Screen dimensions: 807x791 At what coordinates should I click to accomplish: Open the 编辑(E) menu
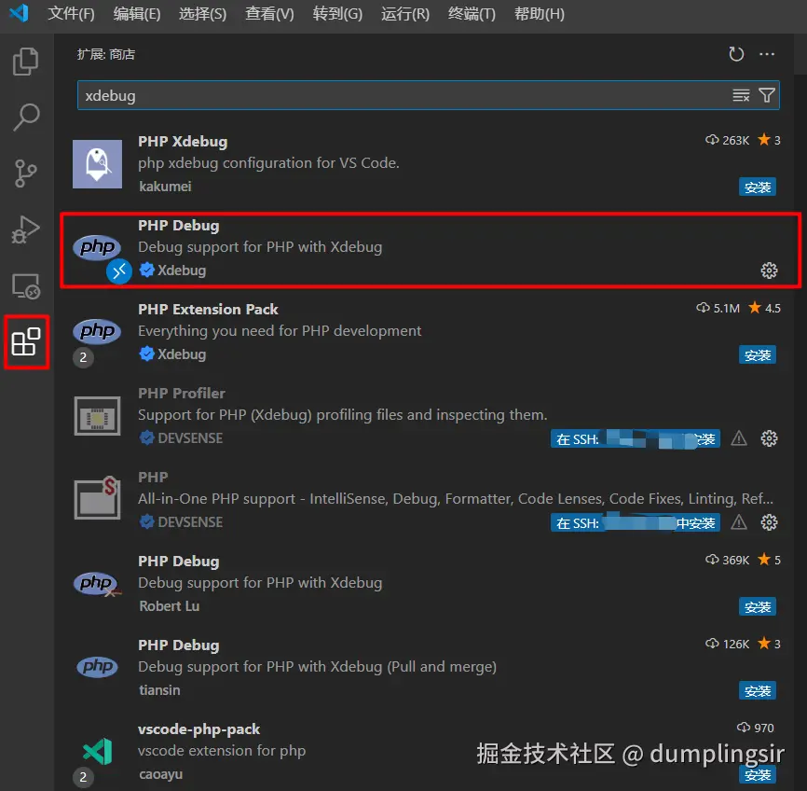point(137,13)
